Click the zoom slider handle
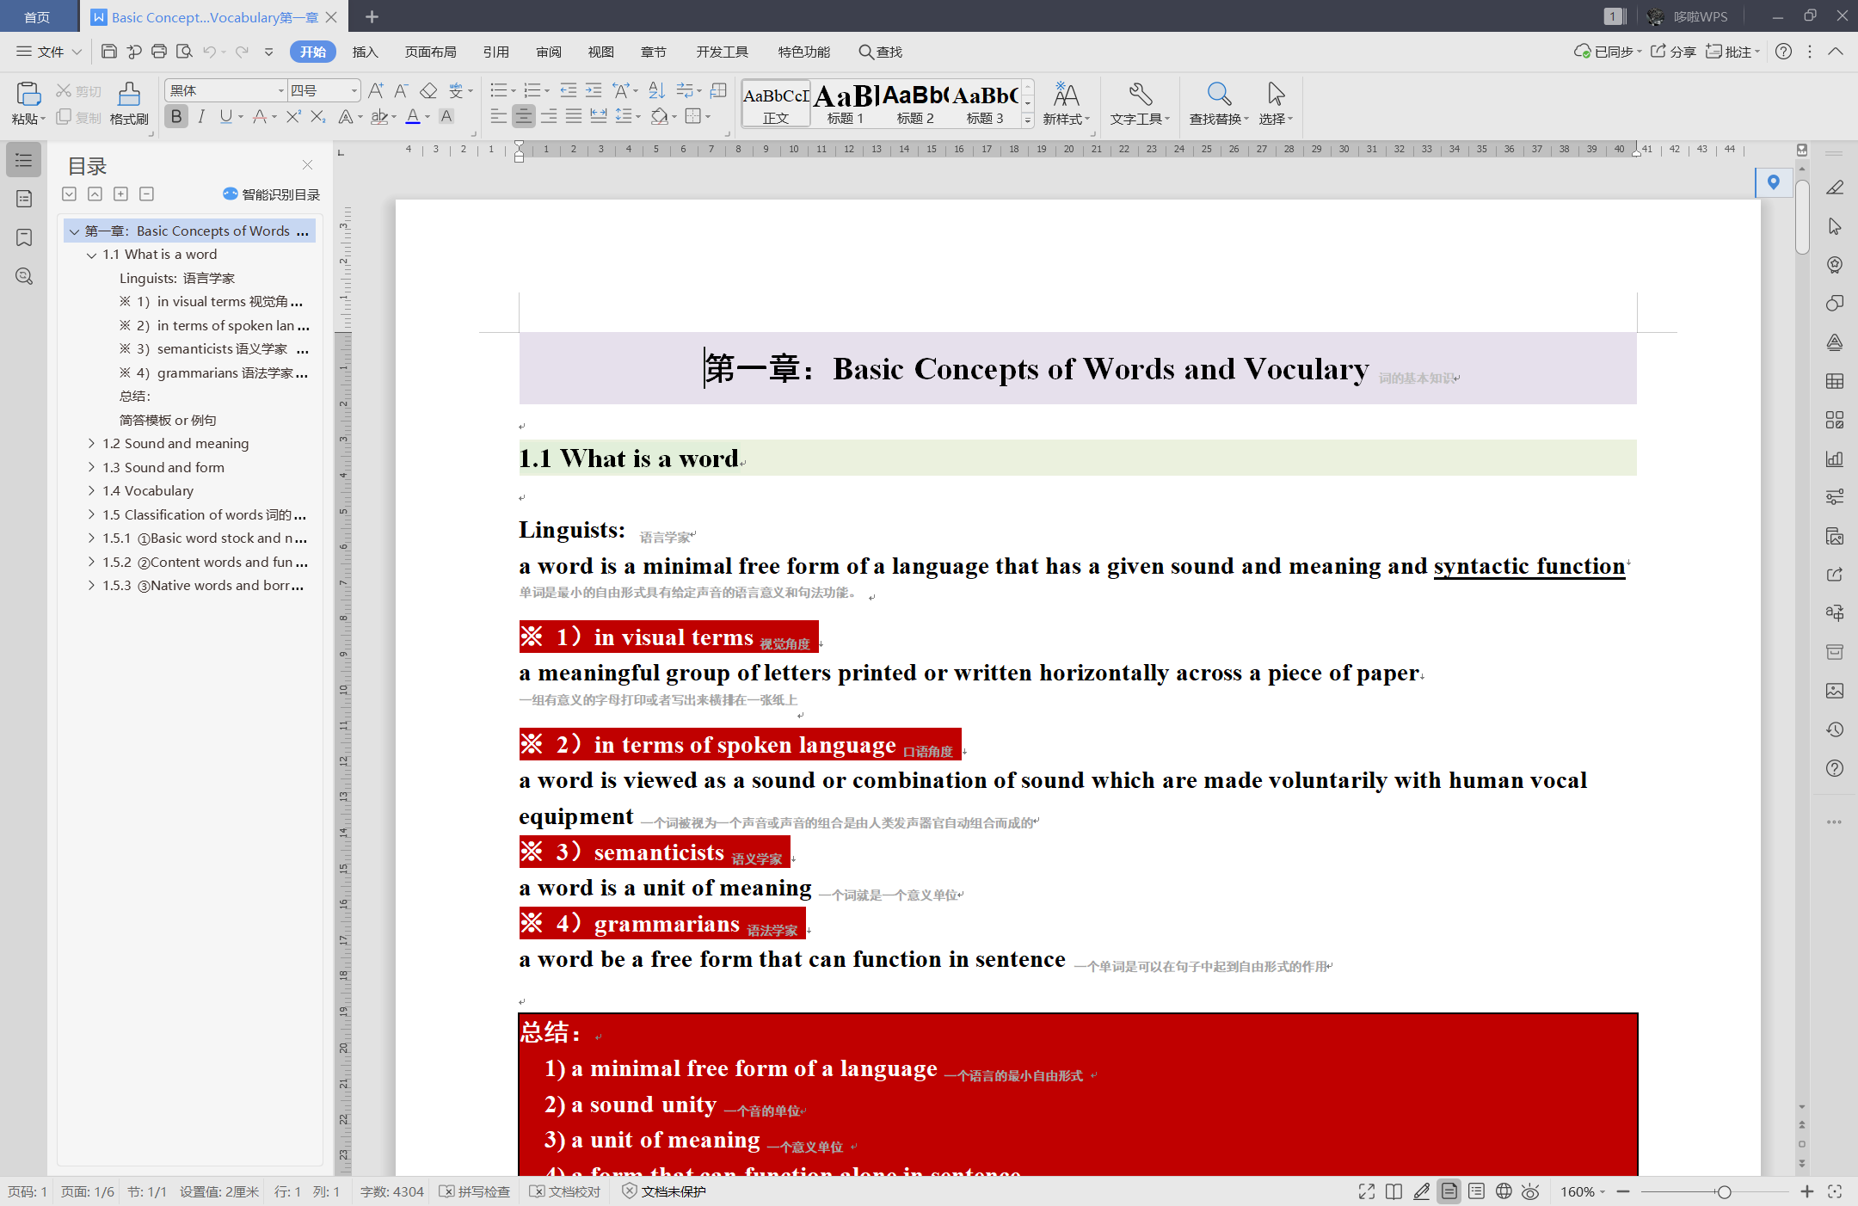 point(1724,1191)
